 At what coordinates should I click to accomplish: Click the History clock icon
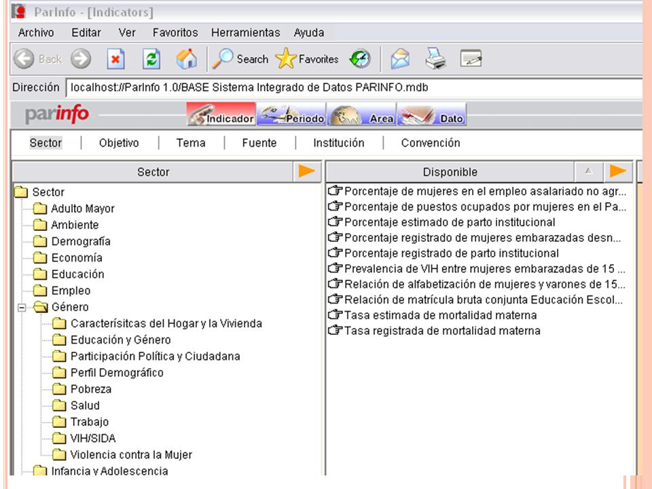[360, 58]
